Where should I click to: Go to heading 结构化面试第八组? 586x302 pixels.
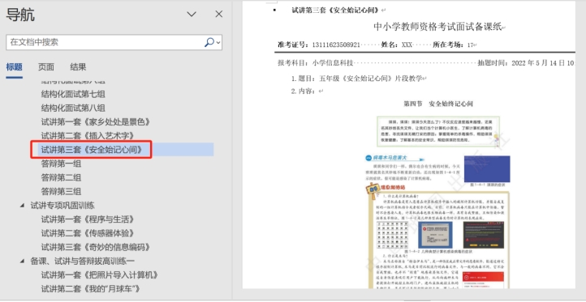pos(73,108)
